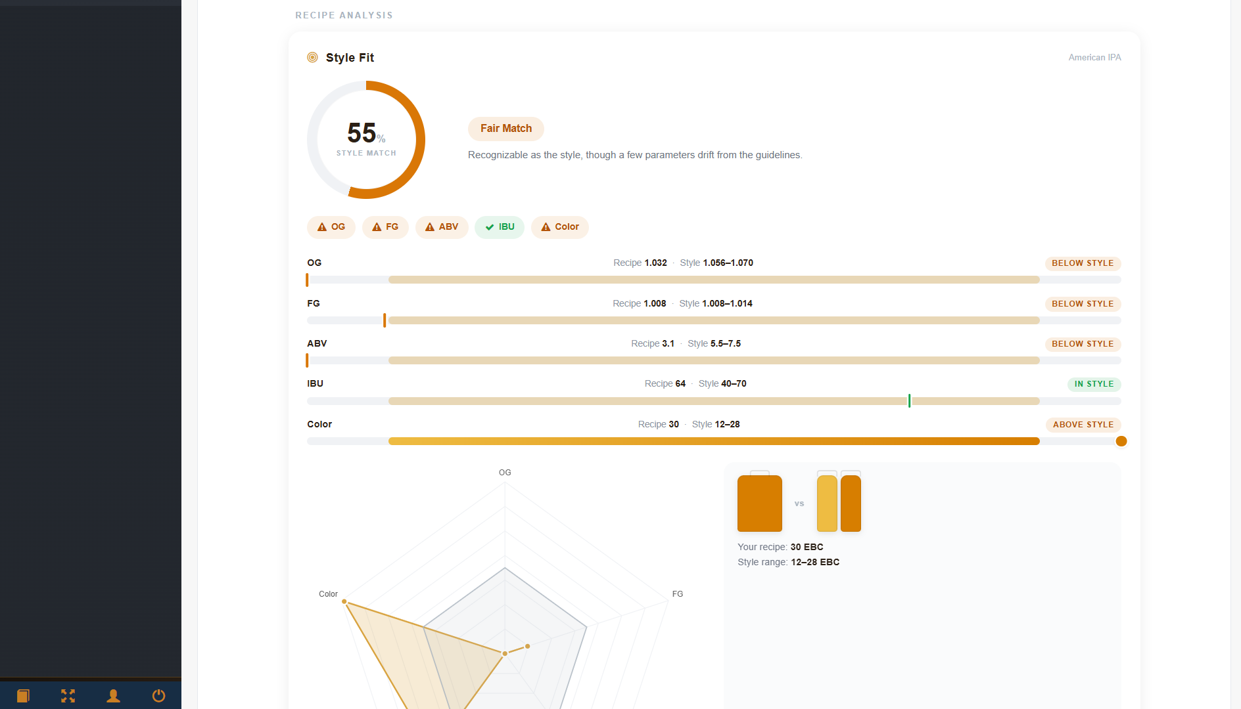This screenshot has width=1241, height=709.
Task: Toggle fullscreen with the expand arrows icon
Action: point(68,695)
